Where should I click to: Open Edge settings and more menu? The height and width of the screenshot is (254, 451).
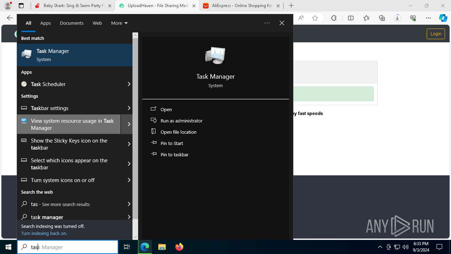coord(428,18)
